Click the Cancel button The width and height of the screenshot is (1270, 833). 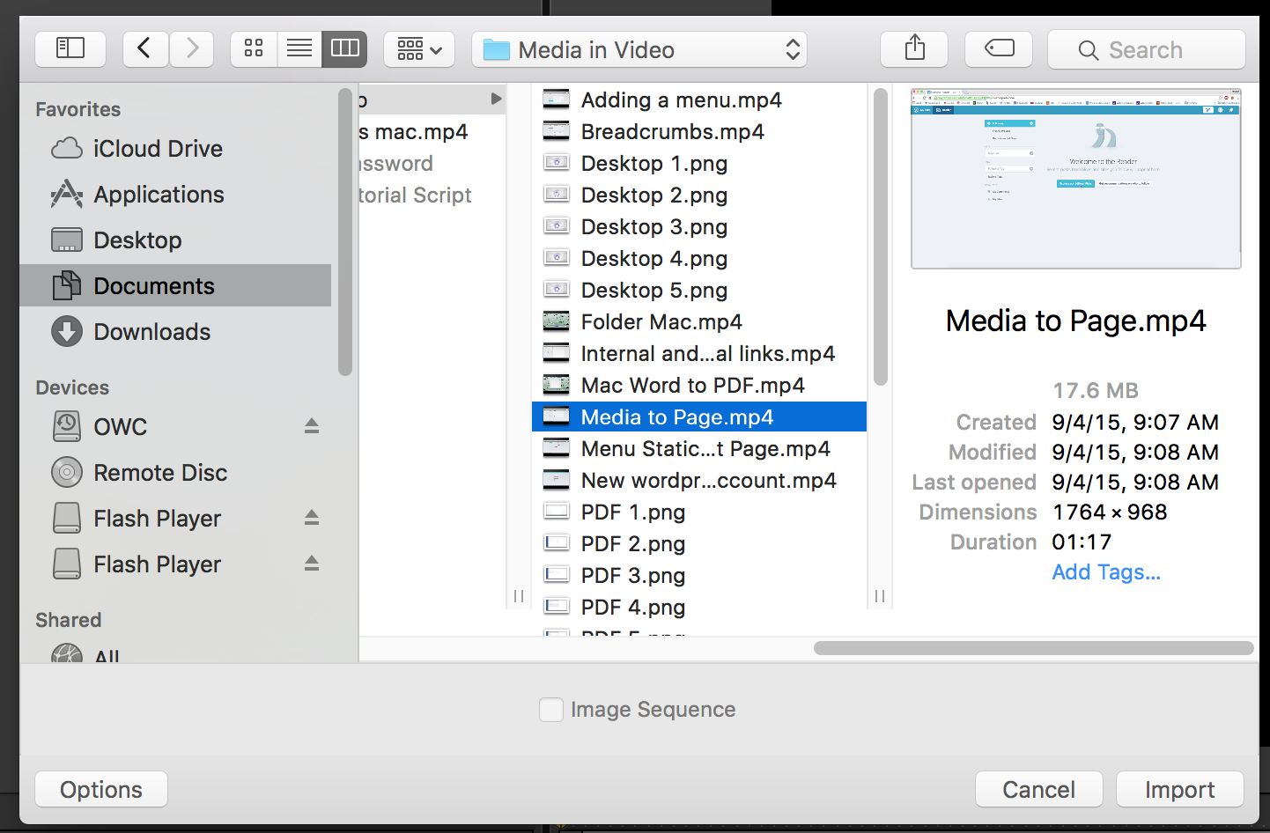click(1038, 790)
